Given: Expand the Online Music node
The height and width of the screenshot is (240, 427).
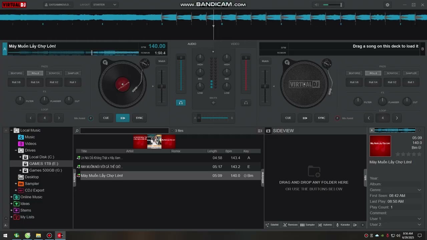Looking at the screenshot, I should [11, 197].
